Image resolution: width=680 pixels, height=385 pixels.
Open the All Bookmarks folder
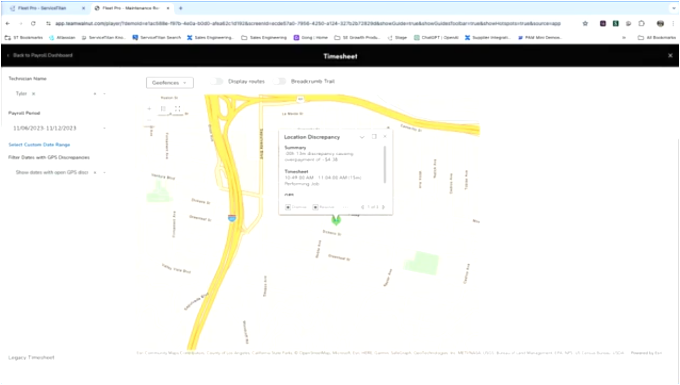[x=656, y=38]
